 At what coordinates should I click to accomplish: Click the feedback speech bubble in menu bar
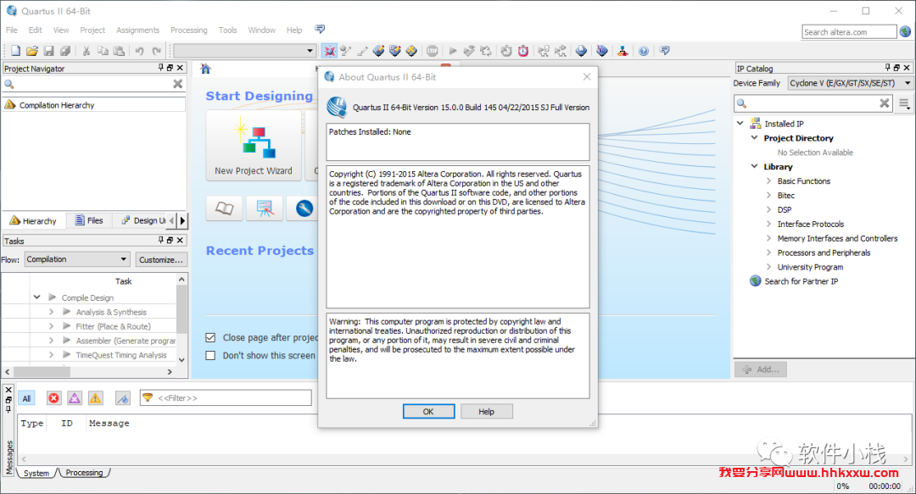point(320,29)
